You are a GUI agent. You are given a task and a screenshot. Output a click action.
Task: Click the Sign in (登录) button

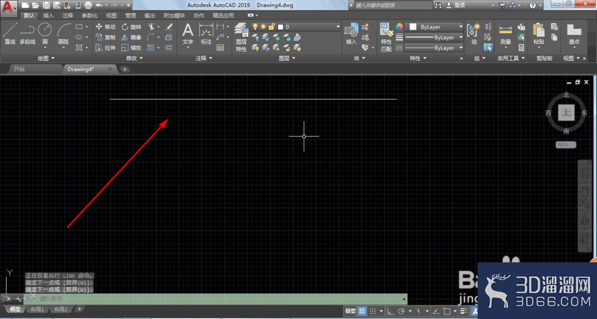(456, 5)
